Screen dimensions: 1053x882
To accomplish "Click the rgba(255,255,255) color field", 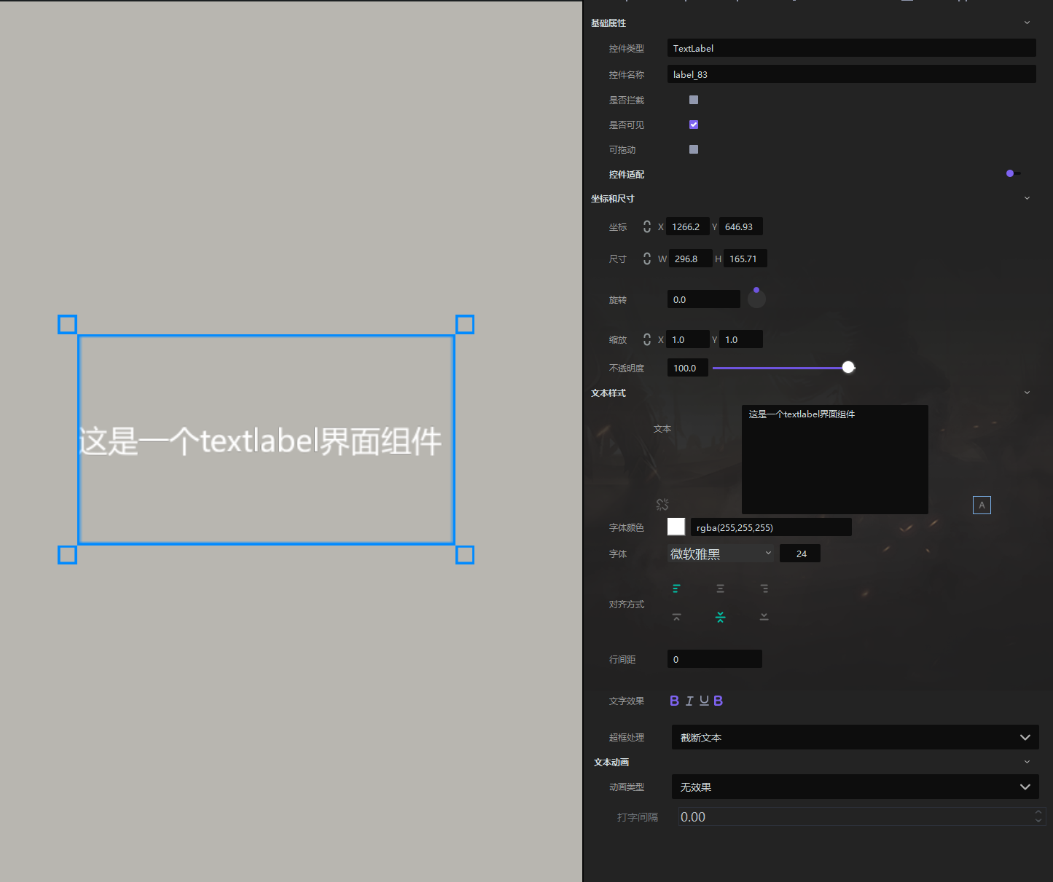I will coord(771,527).
